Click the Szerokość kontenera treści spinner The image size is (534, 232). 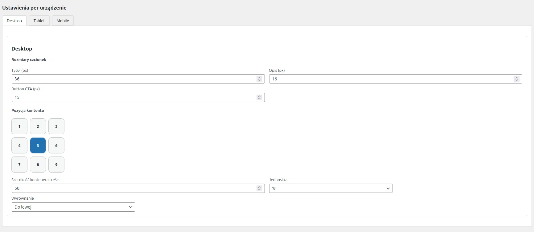coord(259,188)
